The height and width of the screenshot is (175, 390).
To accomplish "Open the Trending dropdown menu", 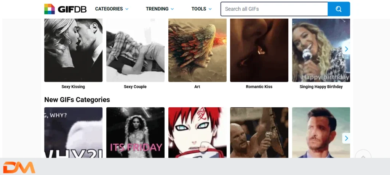I will tap(160, 9).
